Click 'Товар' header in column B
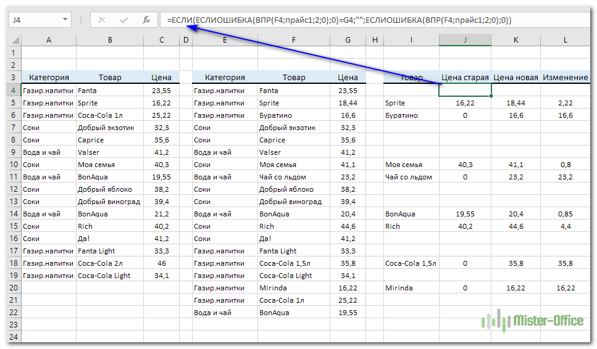The height and width of the screenshot is (349, 597). 110,78
